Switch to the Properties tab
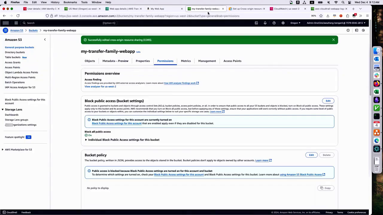The width and height of the screenshot is (383, 215). click(143, 61)
